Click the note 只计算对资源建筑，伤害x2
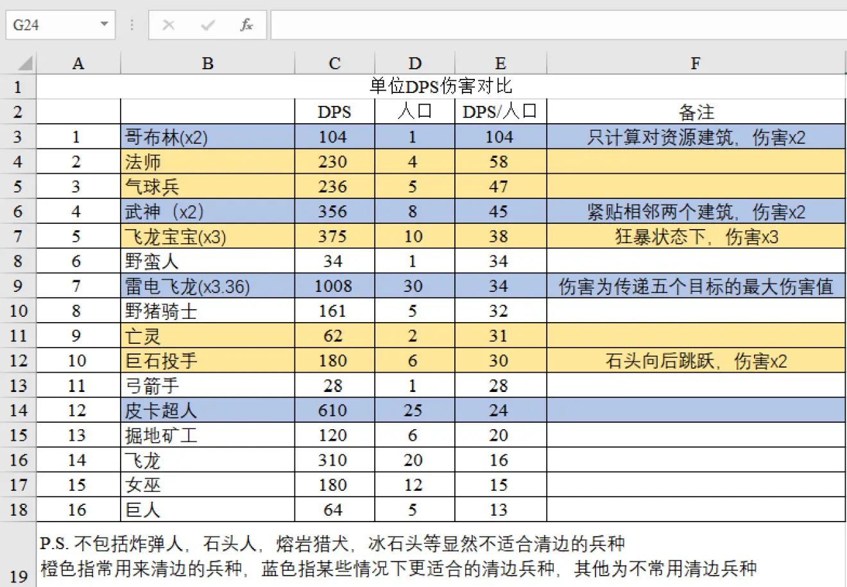Screen dimensions: 847x587 696,137
